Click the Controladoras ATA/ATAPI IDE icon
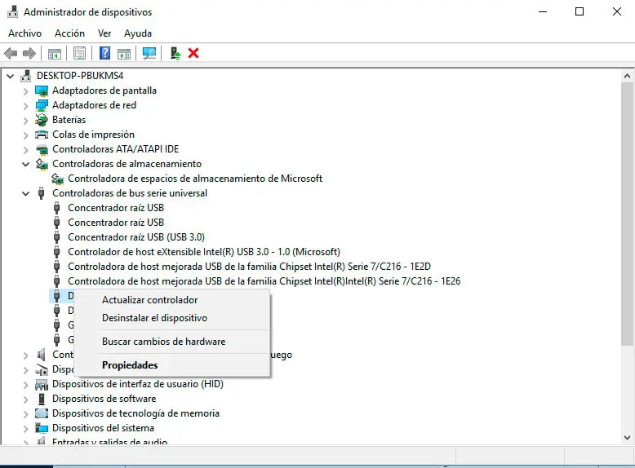Screen dimensions: 635x468 [x=42, y=150]
